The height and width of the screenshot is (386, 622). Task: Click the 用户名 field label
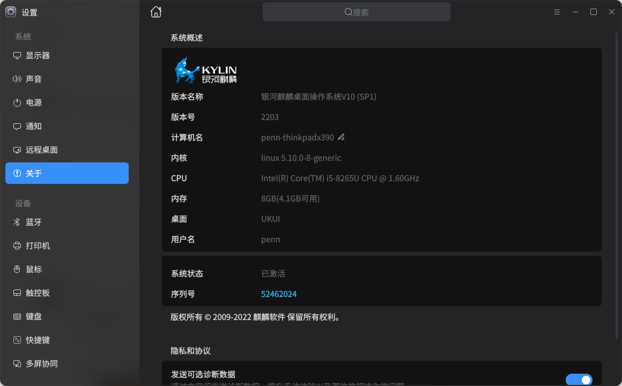tap(183, 240)
